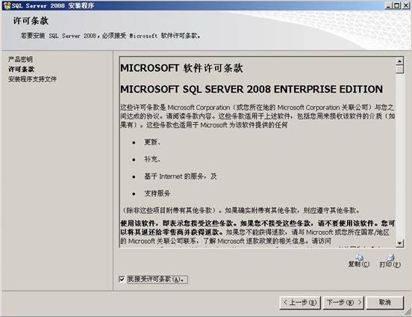This screenshot has height=317, width=412.
Task: Click the license scrollbar down arrow
Action: 399,243
